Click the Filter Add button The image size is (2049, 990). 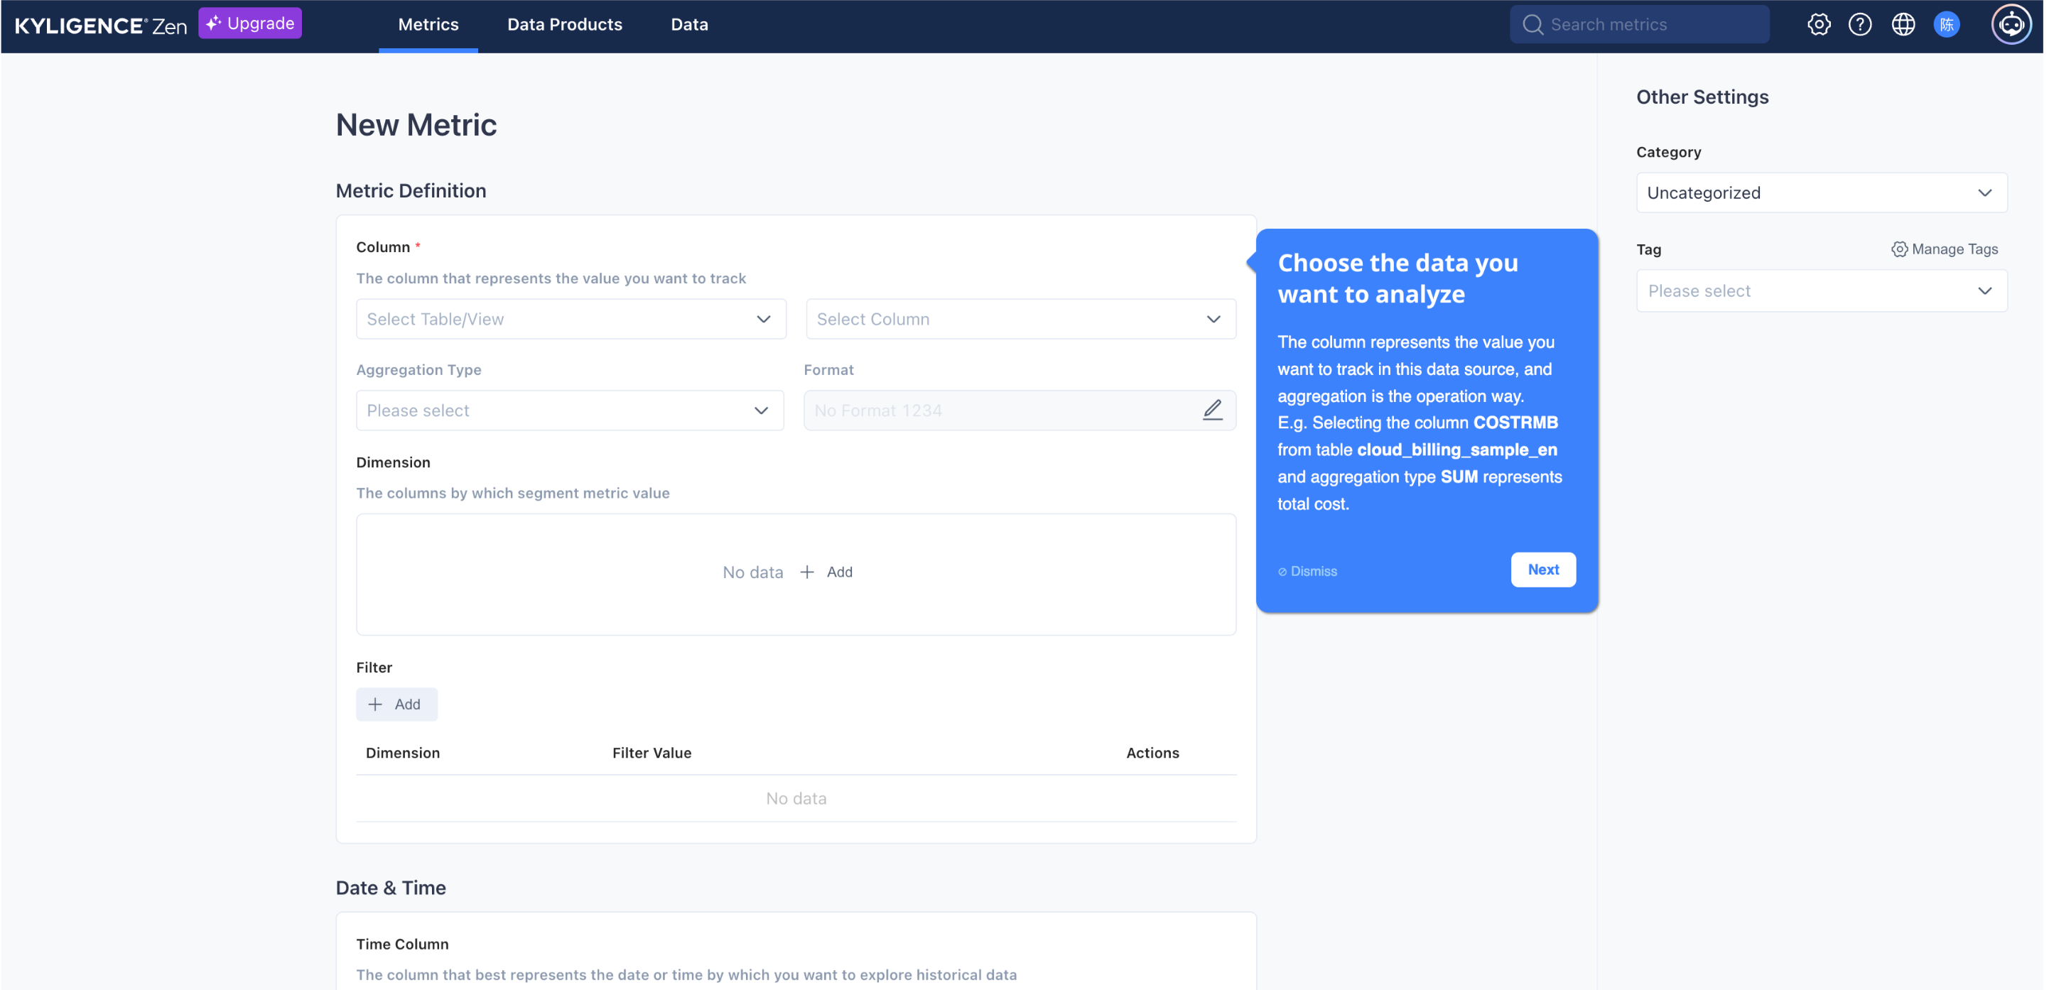[x=396, y=704]
